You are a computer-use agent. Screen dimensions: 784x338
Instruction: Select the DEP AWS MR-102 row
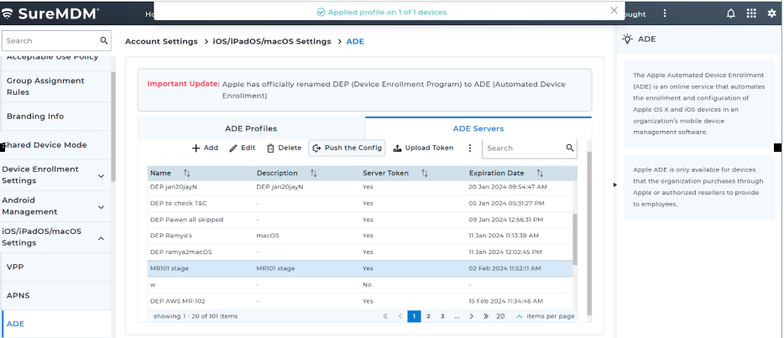click(x=360, y=301)
